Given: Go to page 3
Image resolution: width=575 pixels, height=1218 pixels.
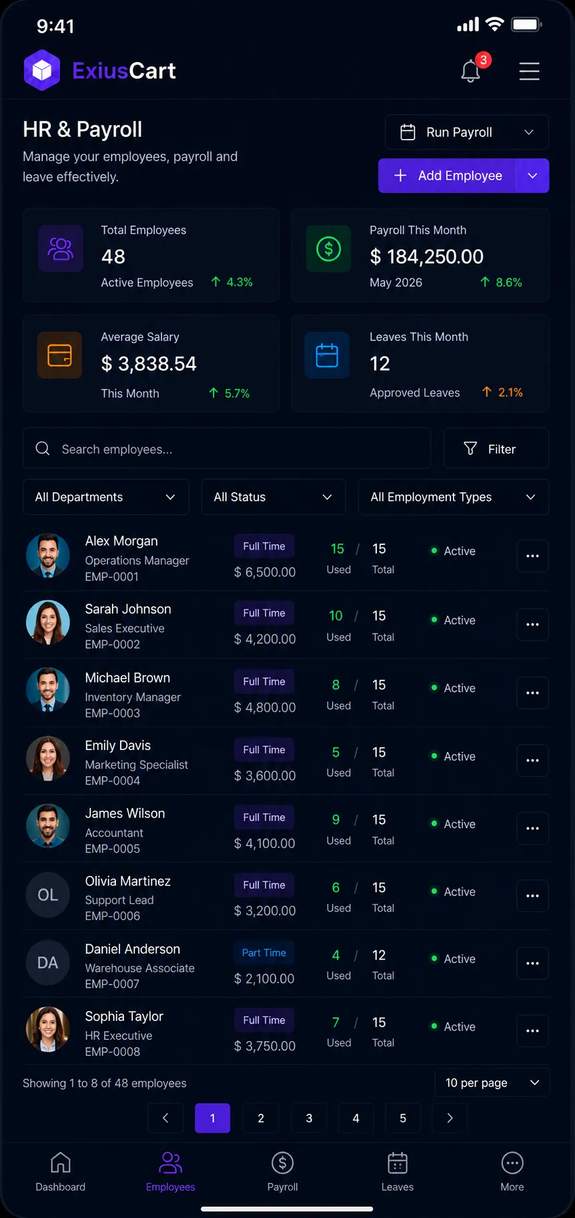Looking at the screenshot, I should click(x=309, y=1118).
